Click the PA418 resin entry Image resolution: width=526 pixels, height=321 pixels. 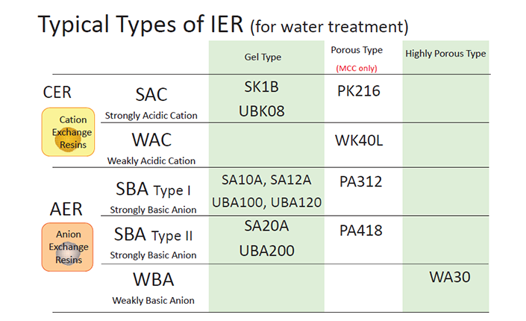(360, 231)
